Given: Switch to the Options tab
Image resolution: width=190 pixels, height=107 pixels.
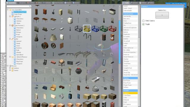Looking at the screenshot, I should point(134,3).
